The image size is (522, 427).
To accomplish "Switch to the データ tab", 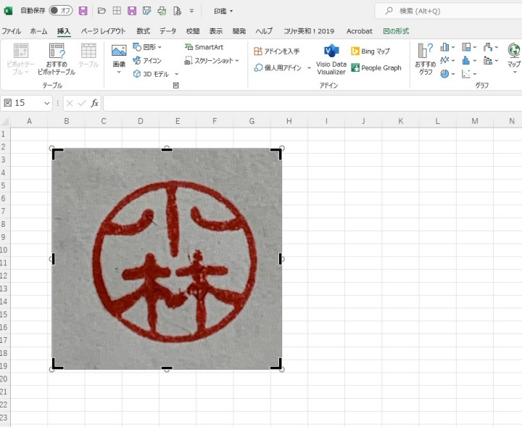I will pos(167,31).
